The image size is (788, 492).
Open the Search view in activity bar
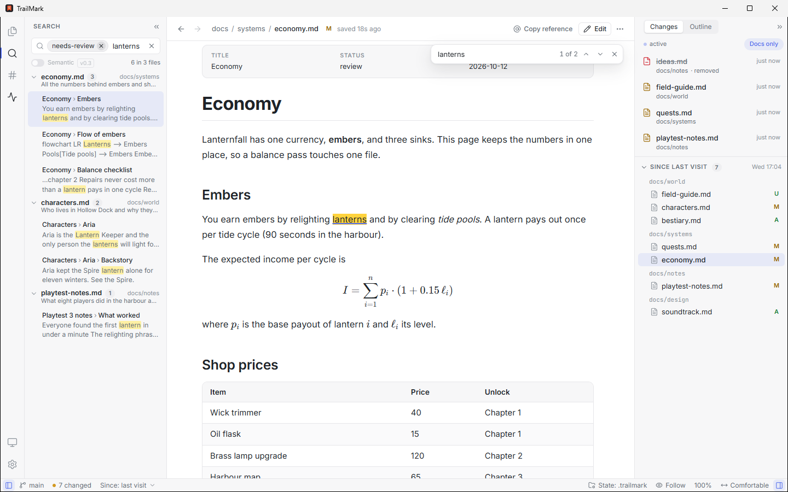(12, 54)
